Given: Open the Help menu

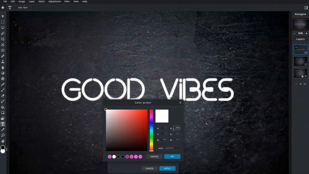Looking at the screenshot, I should pyautogui.click(x=85, y=1).
